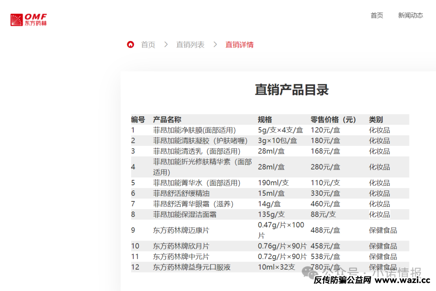Click the chevron between 首页 and 直销列表

point(166,44)
